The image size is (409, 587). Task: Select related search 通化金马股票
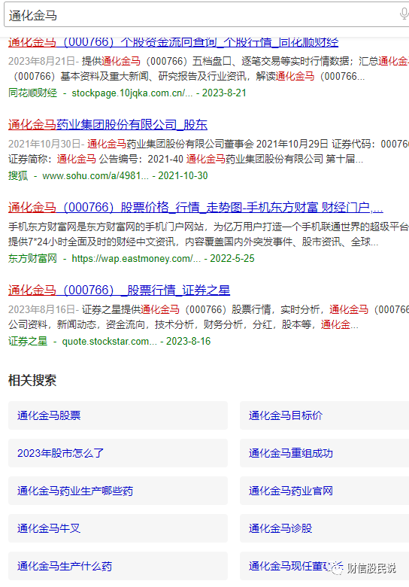118,415
